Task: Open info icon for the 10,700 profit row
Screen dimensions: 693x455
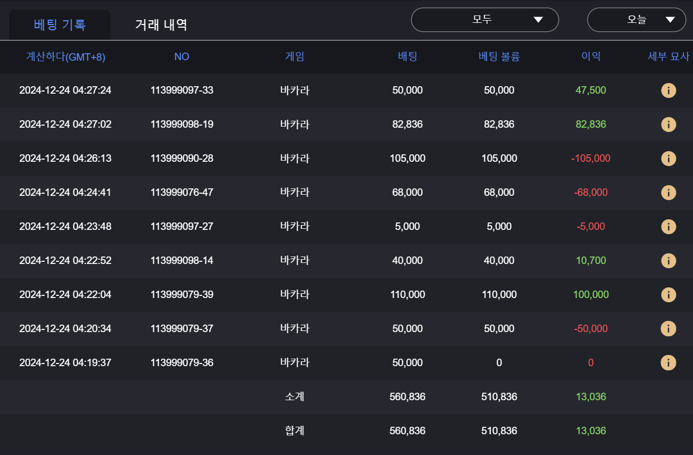Action: pyautogui.click(x=668, y=261)
